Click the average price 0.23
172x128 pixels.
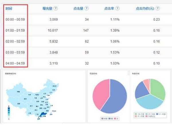coord(157,20)
